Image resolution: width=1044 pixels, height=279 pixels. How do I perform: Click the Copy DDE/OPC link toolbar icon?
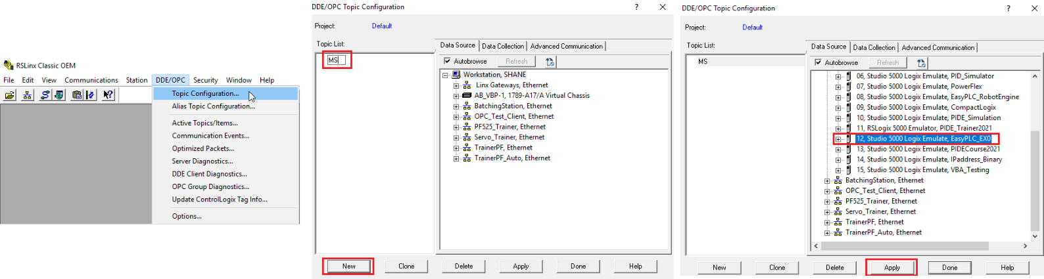(x=77, y=95)
